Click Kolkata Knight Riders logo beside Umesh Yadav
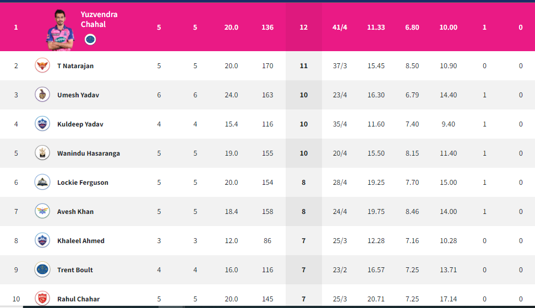The width and height of the screenshot is (535, 308). (x=42, y=95)
